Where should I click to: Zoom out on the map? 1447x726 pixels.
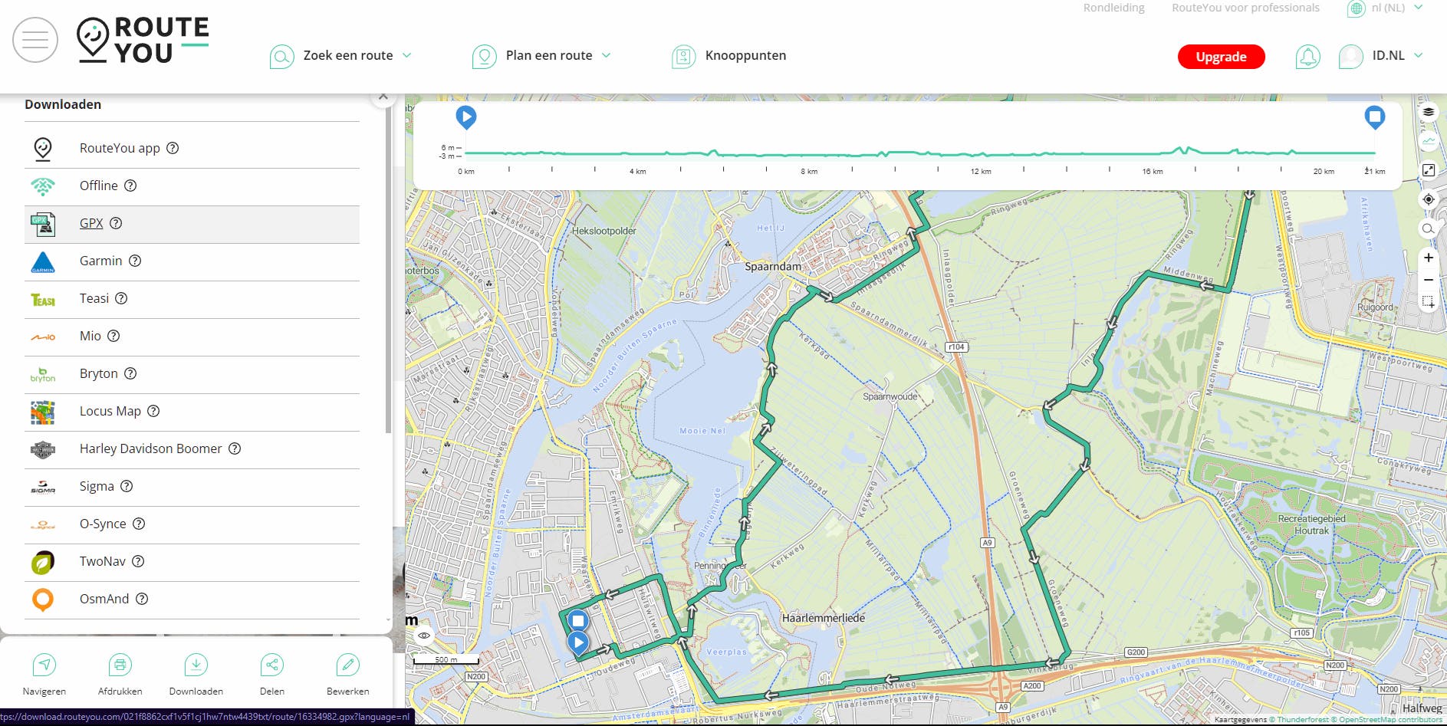pos(1428,280)
